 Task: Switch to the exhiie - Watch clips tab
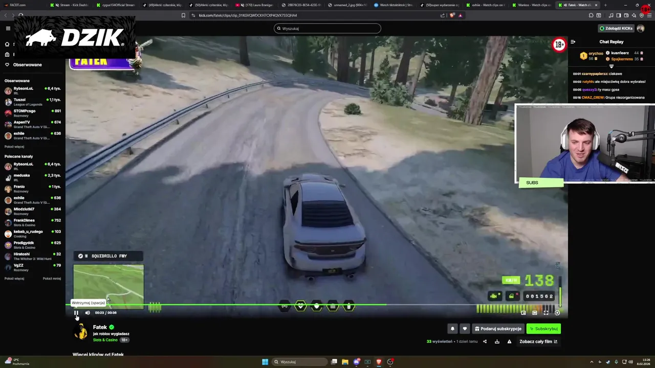(x=486, y=5)
